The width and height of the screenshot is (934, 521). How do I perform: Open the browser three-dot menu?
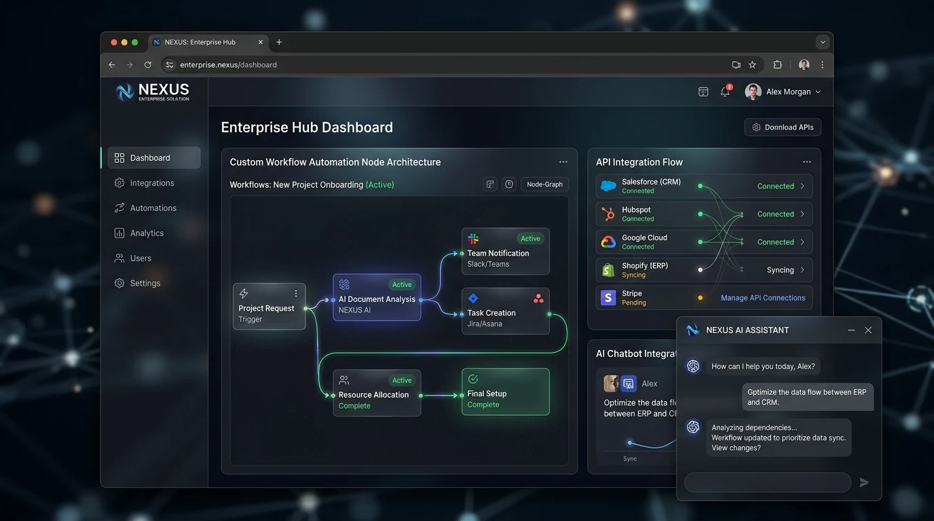coord(823,65)
